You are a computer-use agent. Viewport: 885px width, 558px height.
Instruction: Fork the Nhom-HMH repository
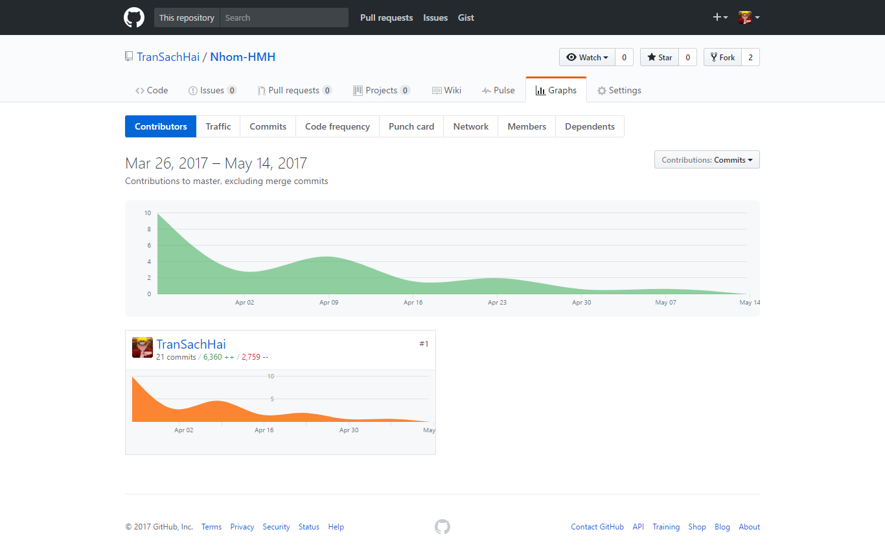[x=722, y=58]
